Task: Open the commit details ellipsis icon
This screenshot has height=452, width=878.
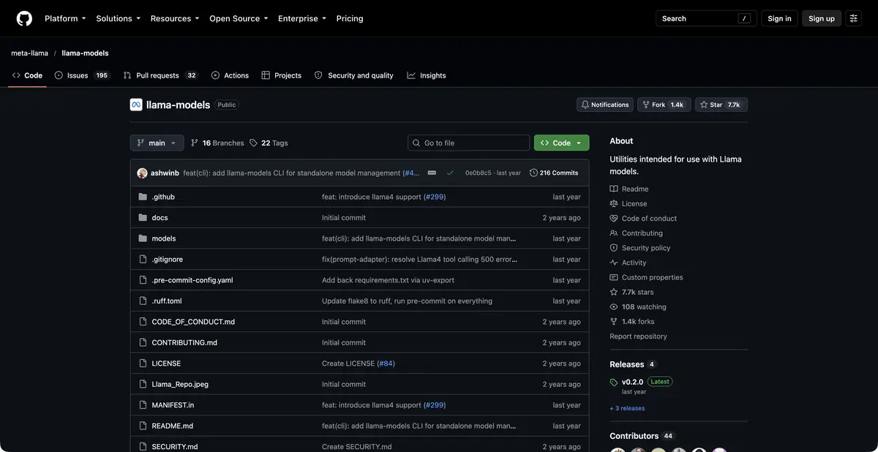Action: click(432, 173)
